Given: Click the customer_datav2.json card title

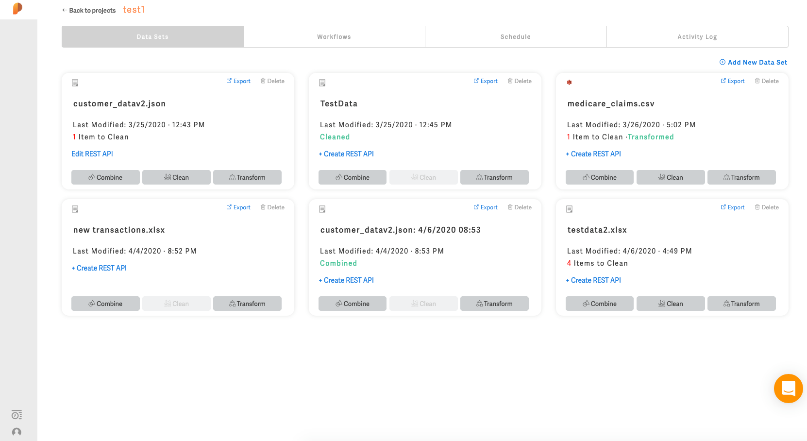Looking at the screenshot, I should tap(119, 103).
